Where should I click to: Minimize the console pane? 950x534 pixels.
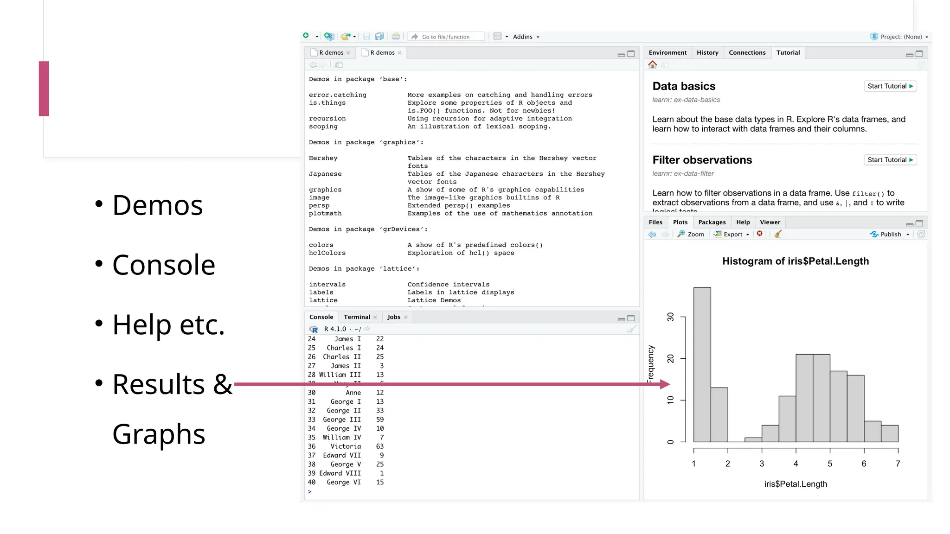621,319
